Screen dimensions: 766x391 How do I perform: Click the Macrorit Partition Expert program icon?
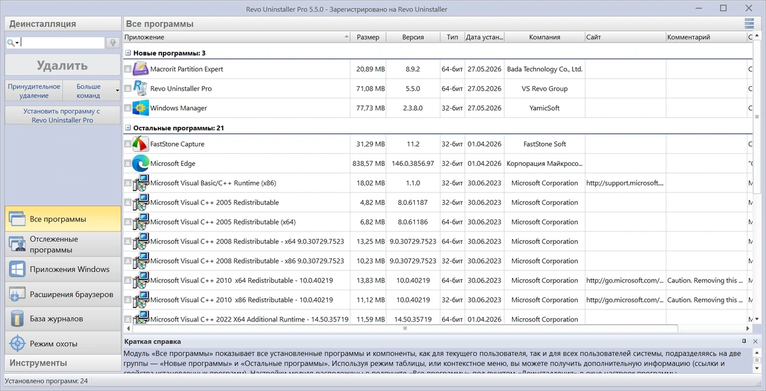pyautogui.click(x=140, y=69)
